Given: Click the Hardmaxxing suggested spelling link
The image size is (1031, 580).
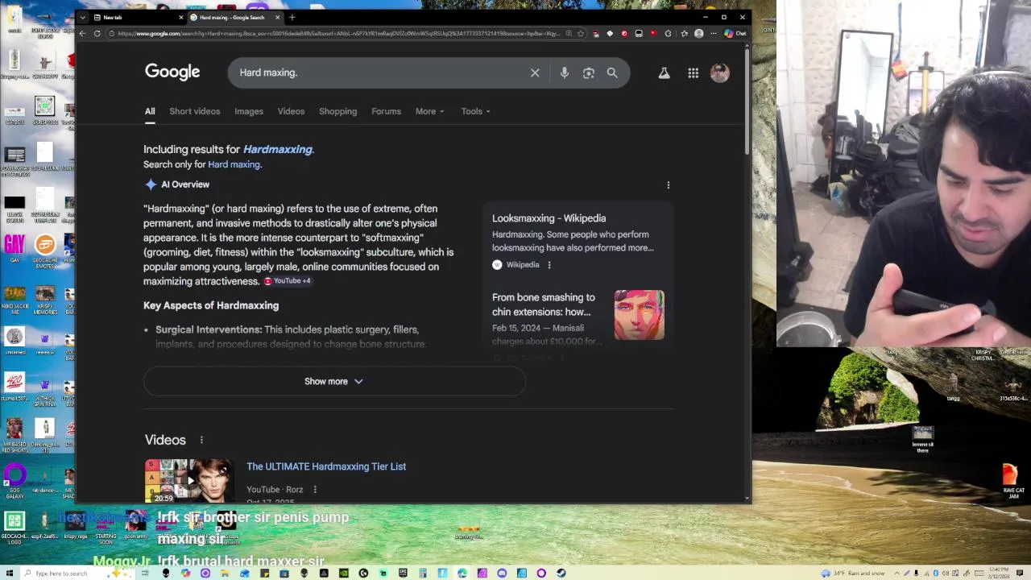Looking at the screenshot, I should coord(278,149).
